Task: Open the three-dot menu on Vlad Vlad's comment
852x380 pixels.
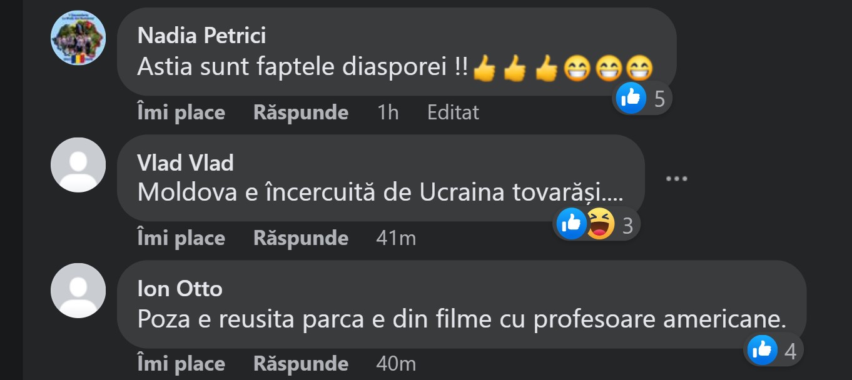Action: click(x=676, y=179)
